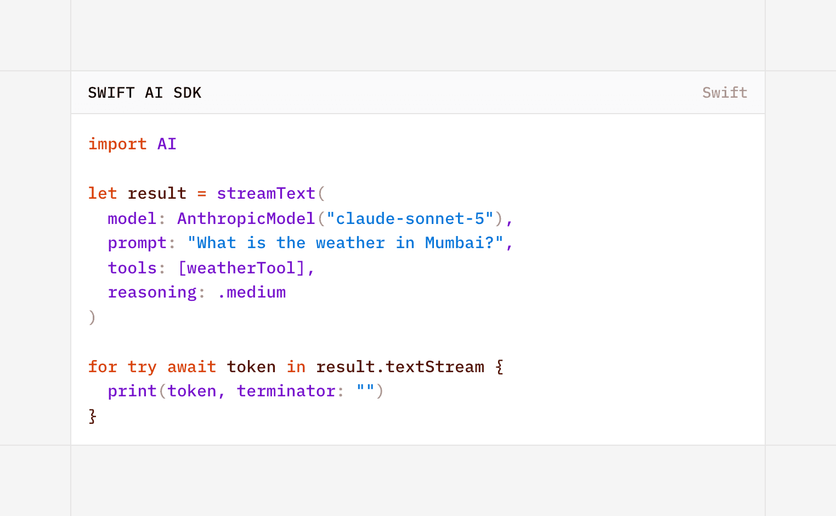
Task: Click the "AI" module name after import
Action: pyautogui.click(x=167, y=144)
